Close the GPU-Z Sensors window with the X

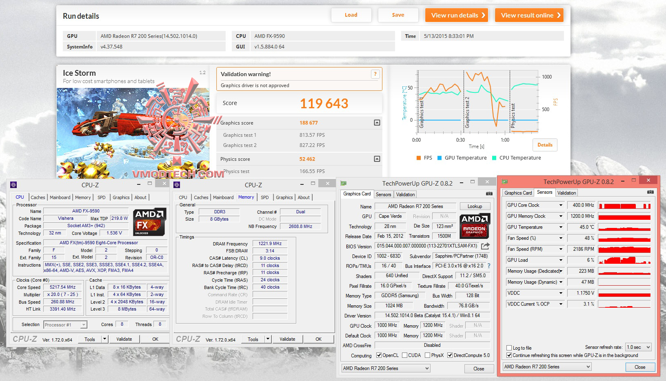pos(648,180)
